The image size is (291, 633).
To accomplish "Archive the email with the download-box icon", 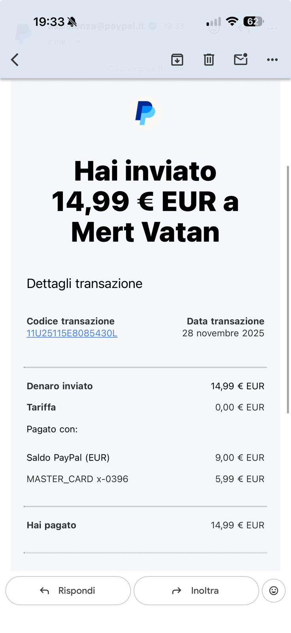I will click(177, 60).
